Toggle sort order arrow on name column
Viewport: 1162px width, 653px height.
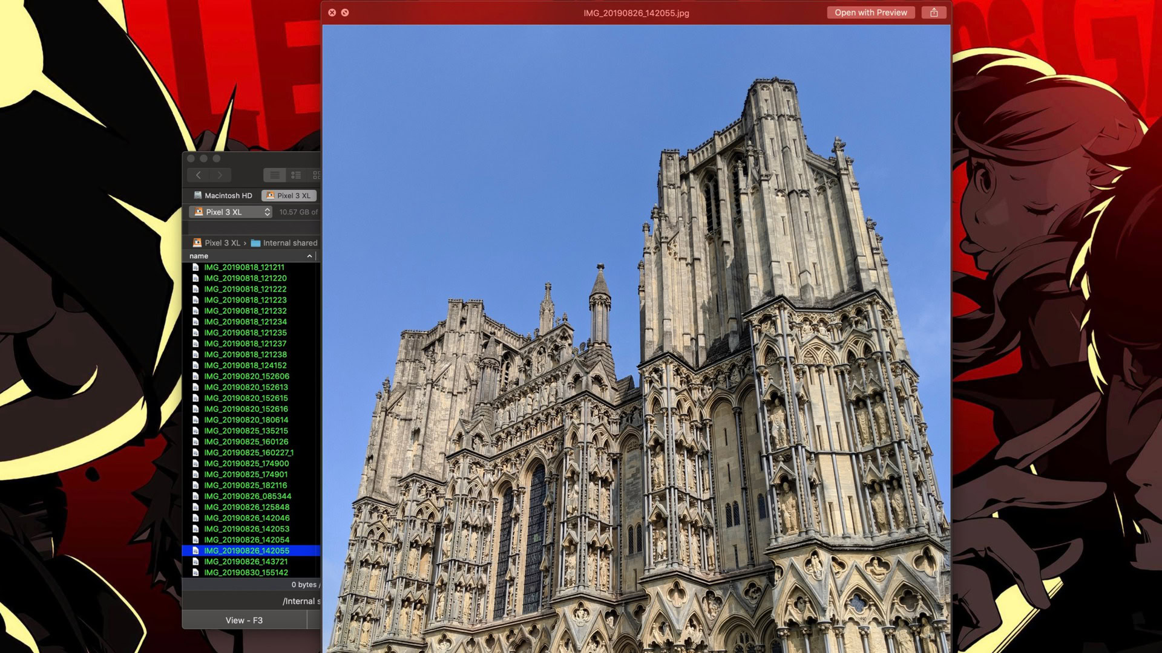309,256
